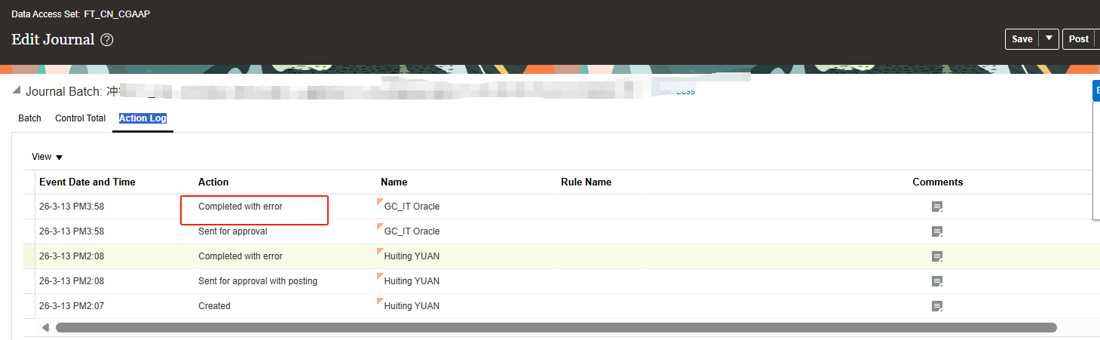The height and width of the screenshot is (340, 1100).
Task: Click the Save button
Action: [1022, 39]
